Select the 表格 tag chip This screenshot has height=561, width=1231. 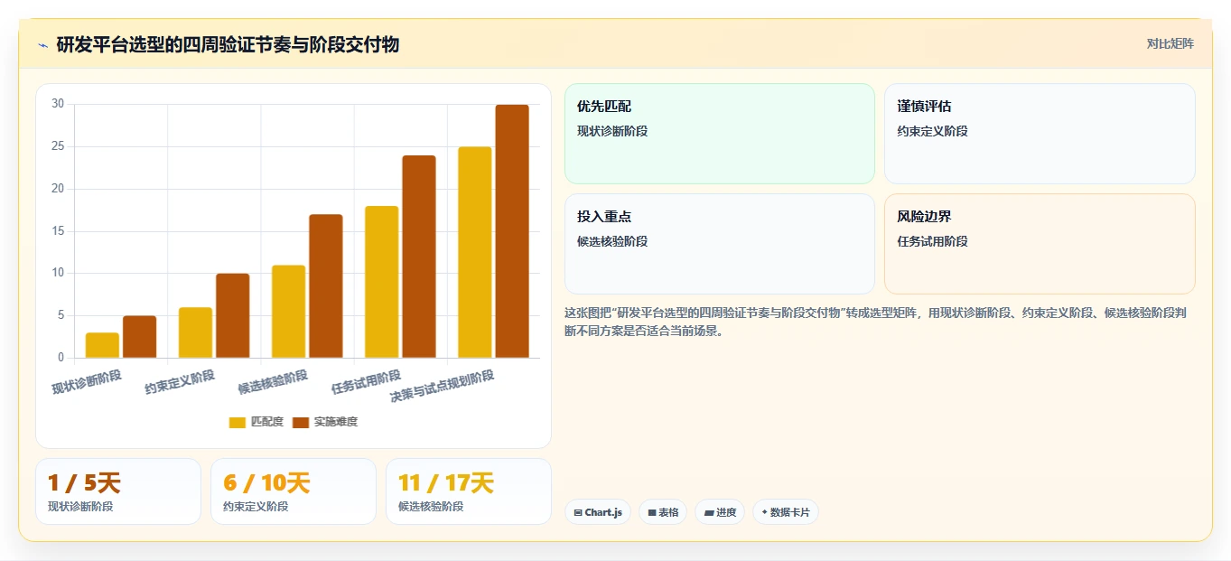click(663, 512)
